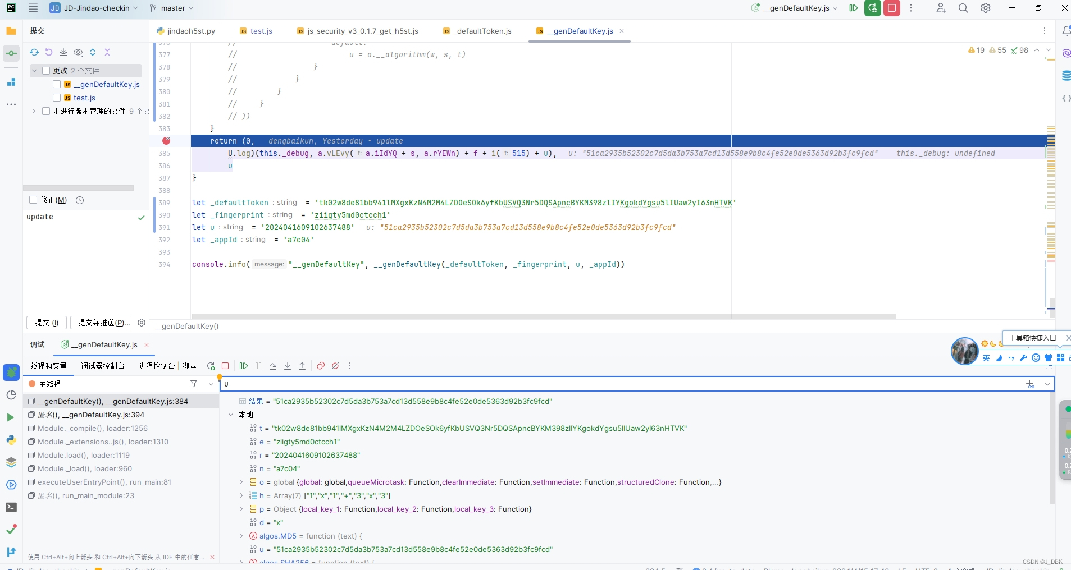Collapse 更改 changes tree node
Image resolution: width=1071 pixels, height=570 pixels.
[34, 71]
